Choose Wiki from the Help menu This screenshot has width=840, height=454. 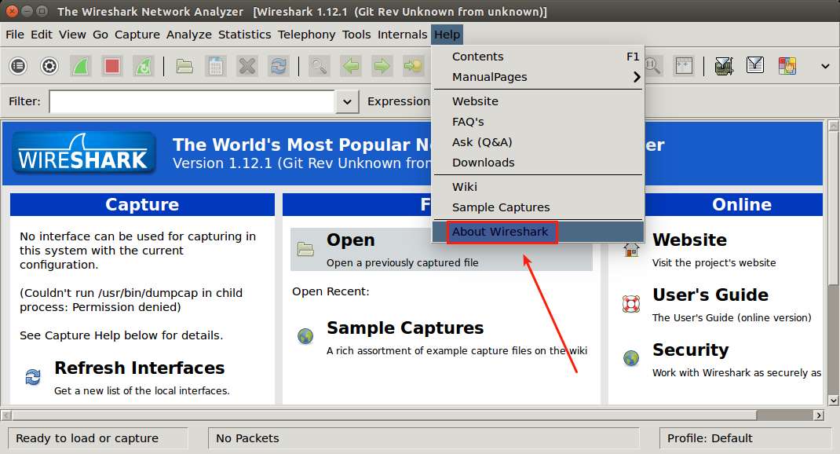coord(538,186)
